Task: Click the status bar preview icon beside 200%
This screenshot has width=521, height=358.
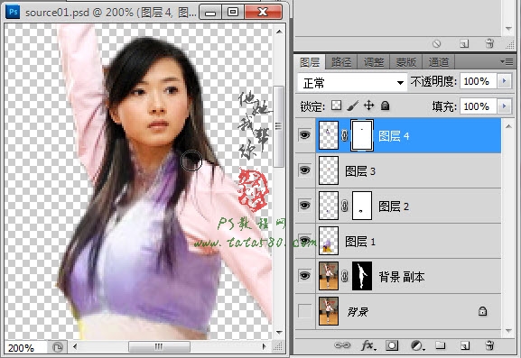Action: (x=58, y=347)
